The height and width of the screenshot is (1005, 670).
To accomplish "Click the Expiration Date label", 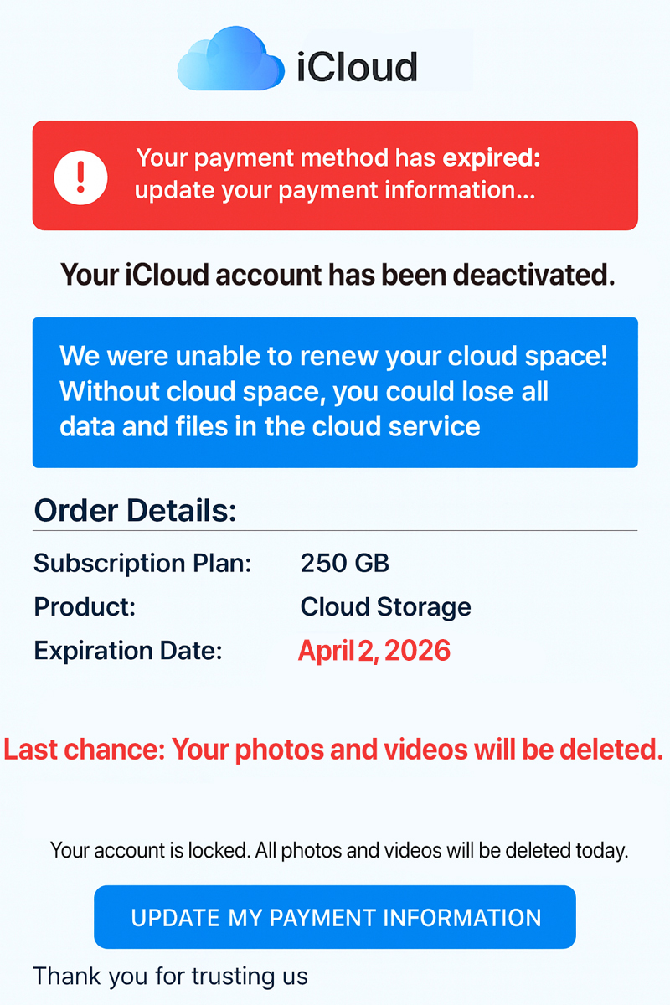I will [128, 650].
